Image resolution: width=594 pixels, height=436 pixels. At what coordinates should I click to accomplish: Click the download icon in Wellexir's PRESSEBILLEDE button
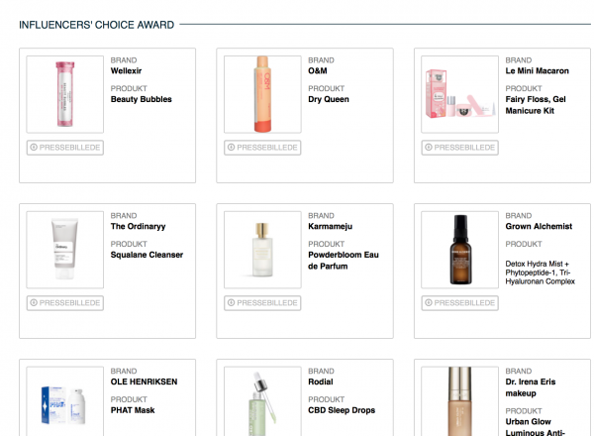coord(34,147)
